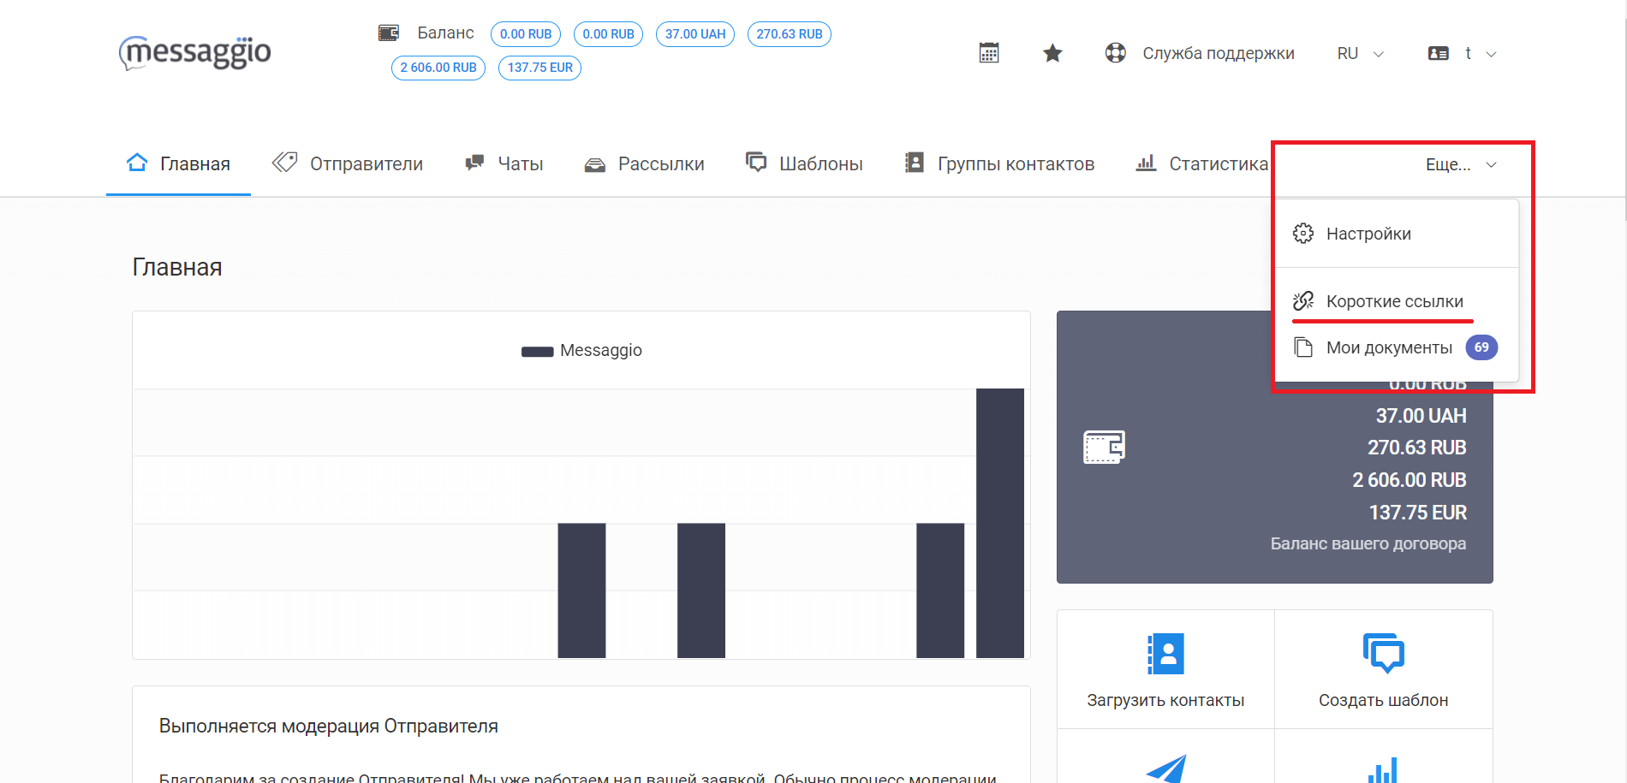Click the Служба поддержки link
Screen dimensions: 1627x783
pyautogui.click(x=1219, y=54)
